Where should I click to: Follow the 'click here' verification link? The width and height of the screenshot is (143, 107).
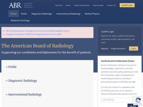pos(133,94)
